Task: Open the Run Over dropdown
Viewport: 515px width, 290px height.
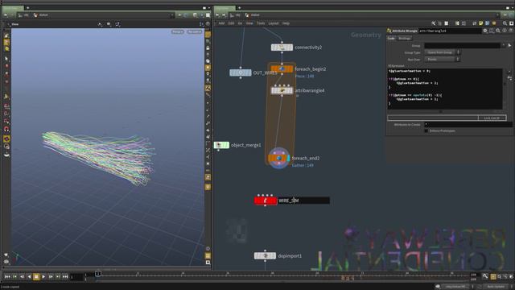Action: [x=442, y=60]
